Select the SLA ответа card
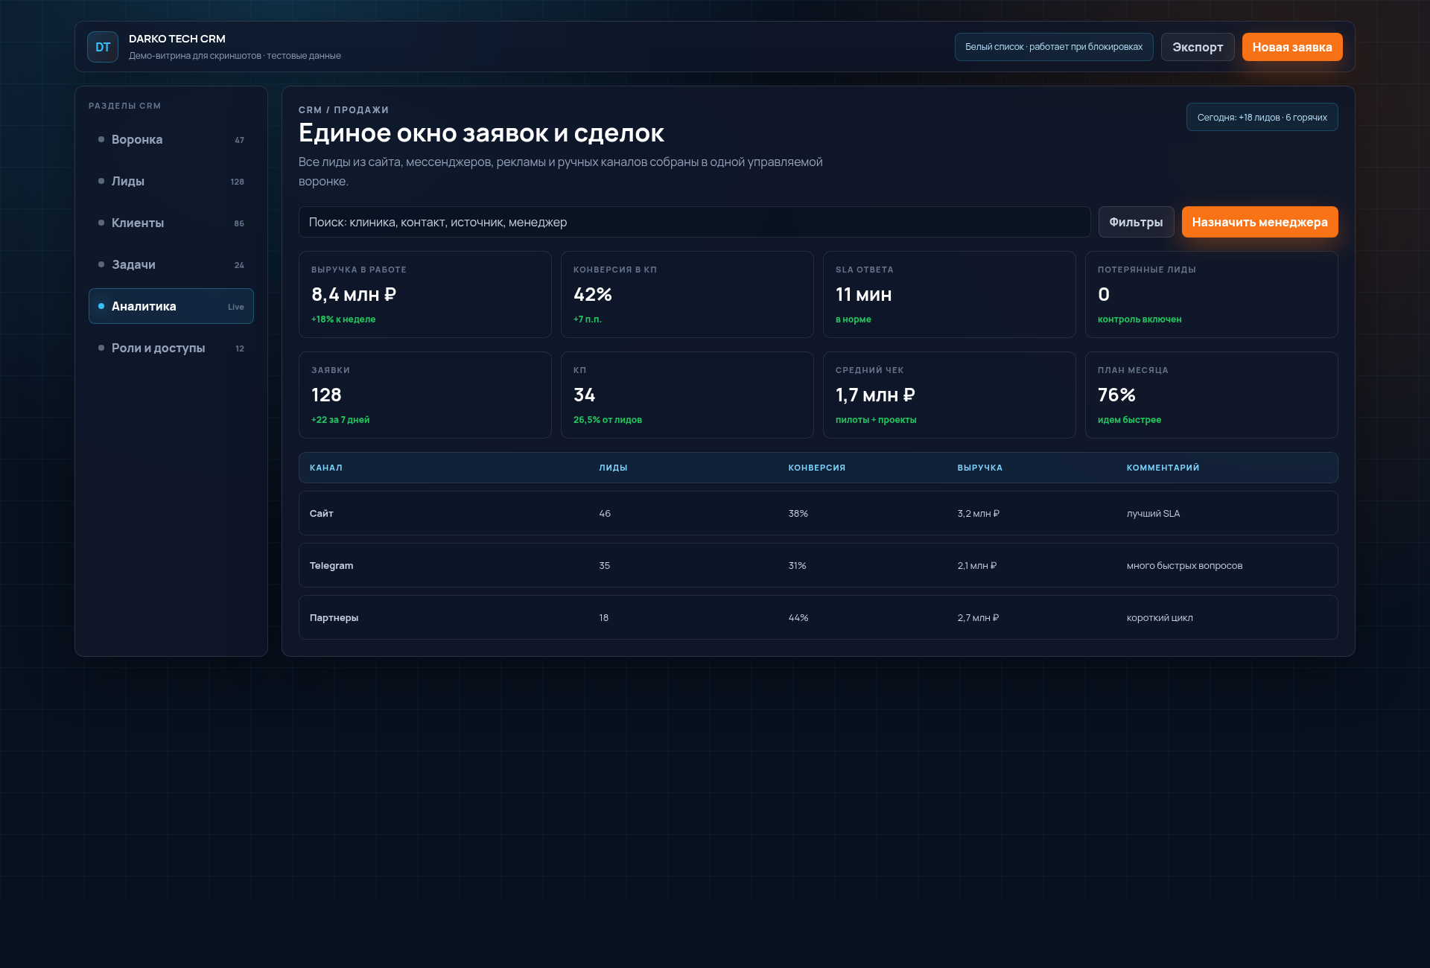This screenshot has width=1430, height=968. tap(950, 294)
